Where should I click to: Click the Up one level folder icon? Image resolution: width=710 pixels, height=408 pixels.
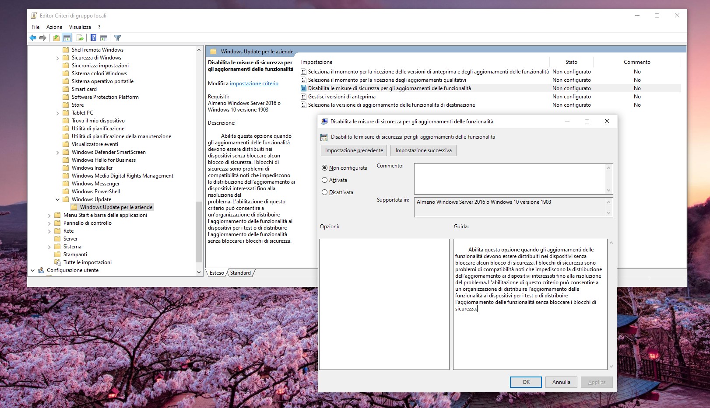click(56, 38)
